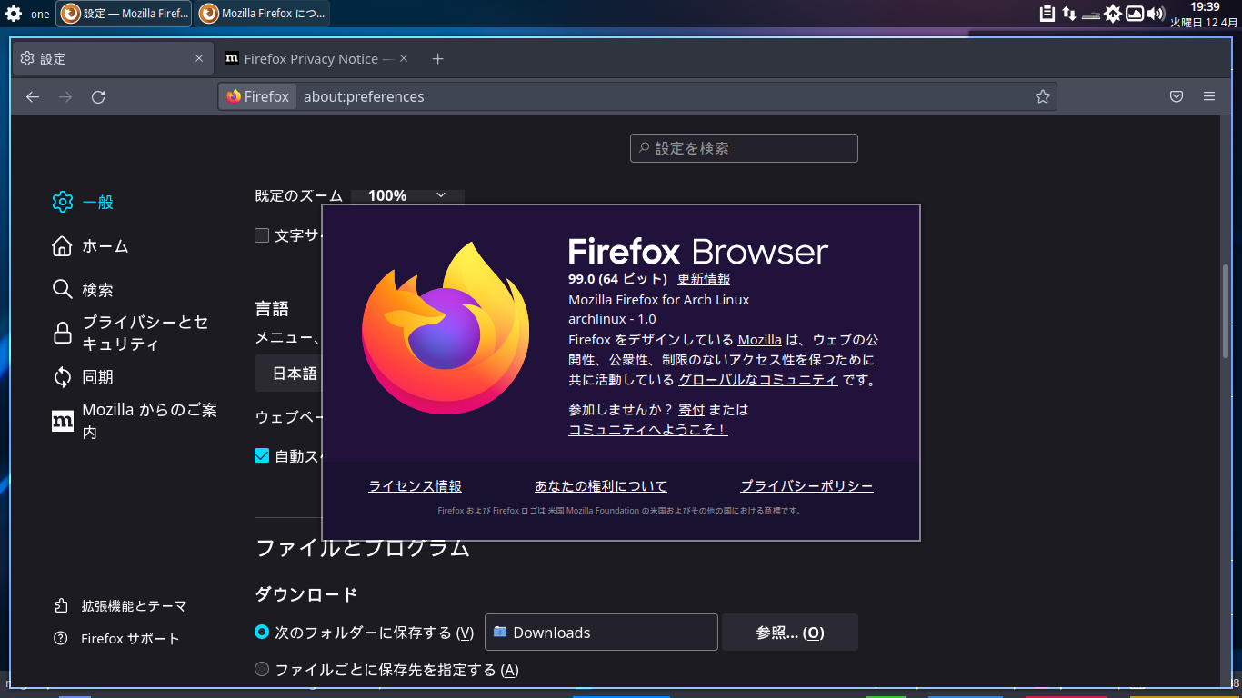Close the 設定 tab
This screenshot has height=698, width=1242.
199,58
